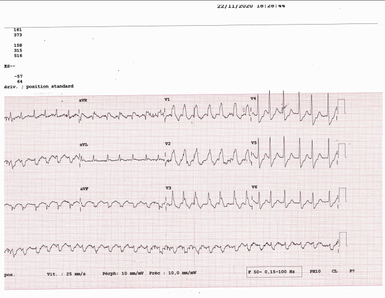The image size is (385, 298).
Task: Click the value -57
Action: [18, 76]
